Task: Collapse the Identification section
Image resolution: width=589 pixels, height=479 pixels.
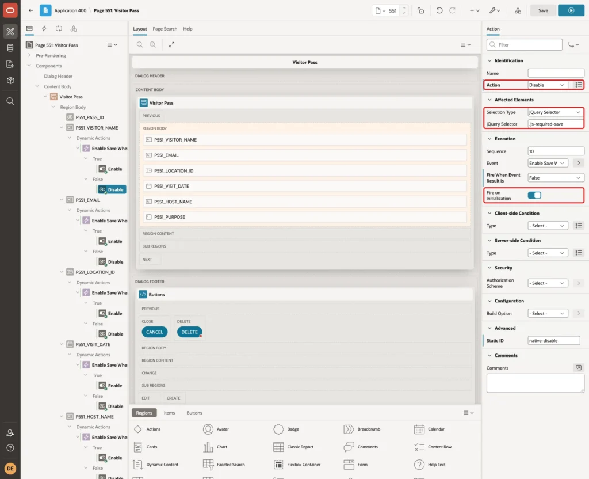Action: tap(489, 60)
